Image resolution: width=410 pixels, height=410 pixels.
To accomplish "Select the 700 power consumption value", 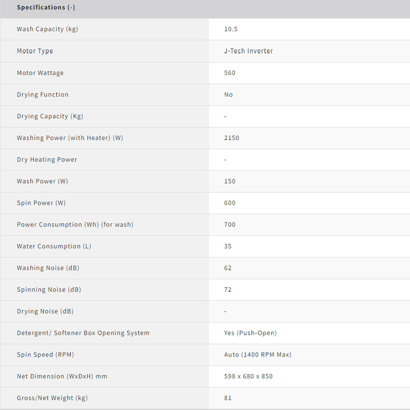I will click(230, 224).
